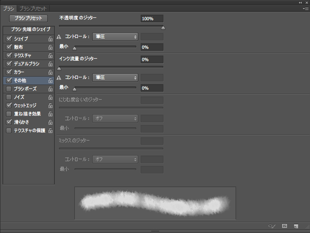Enable the テクスチャの保護 checkbox
The image size is (310, 233).
pyautogui.click(x=9, y=131)
